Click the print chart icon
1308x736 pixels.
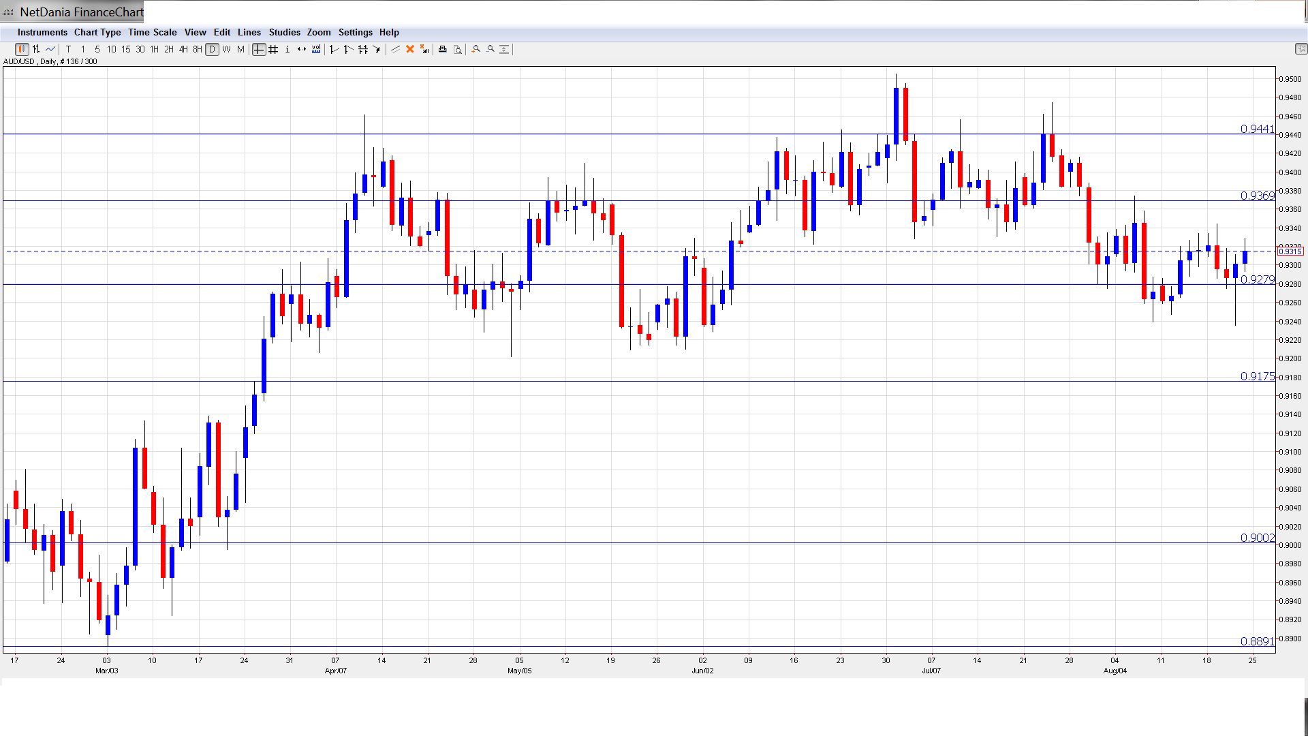point(443,49)
